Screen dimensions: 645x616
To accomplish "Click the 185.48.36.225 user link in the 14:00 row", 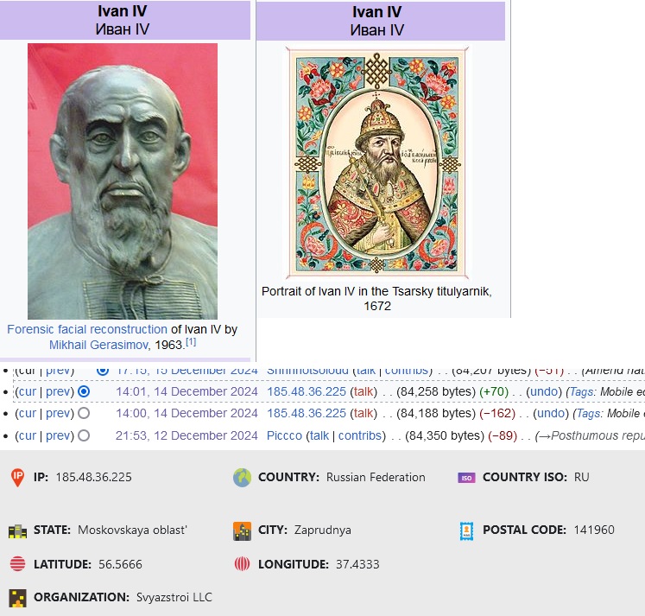I will pos(307,413).
